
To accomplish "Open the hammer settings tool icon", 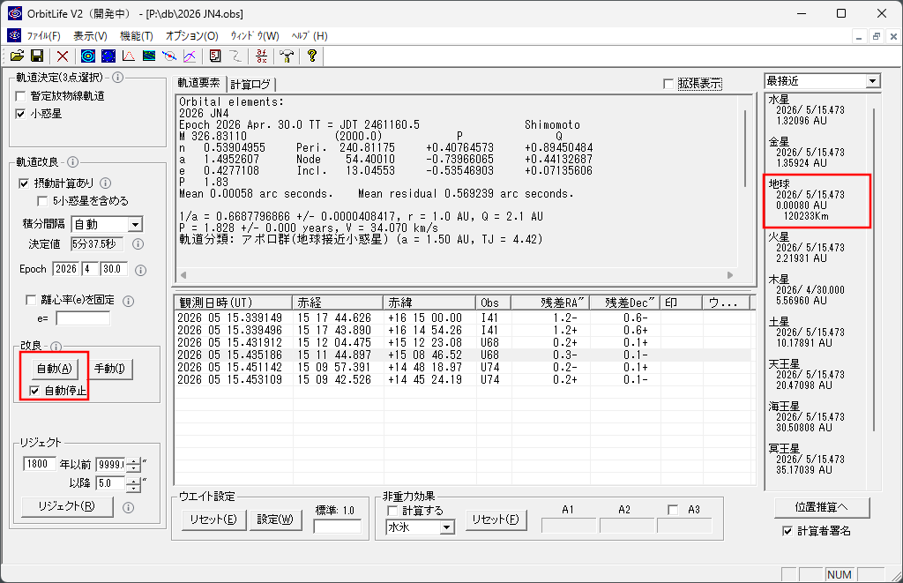I will (287, 56).
